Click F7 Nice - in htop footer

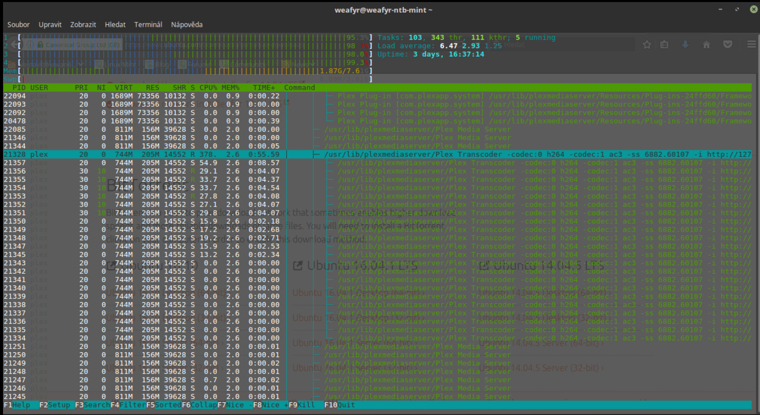pyautogui.click(x=235, y=405)
